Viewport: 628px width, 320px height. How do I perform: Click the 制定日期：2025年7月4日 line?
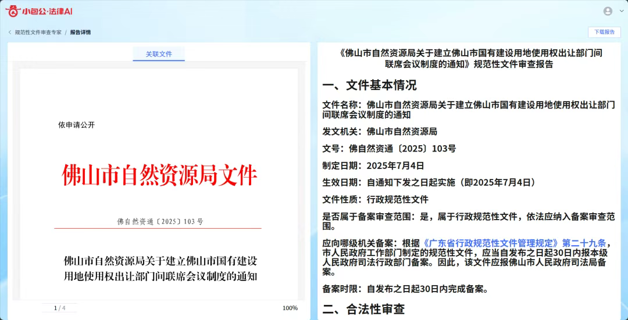(x=373, y=166)
